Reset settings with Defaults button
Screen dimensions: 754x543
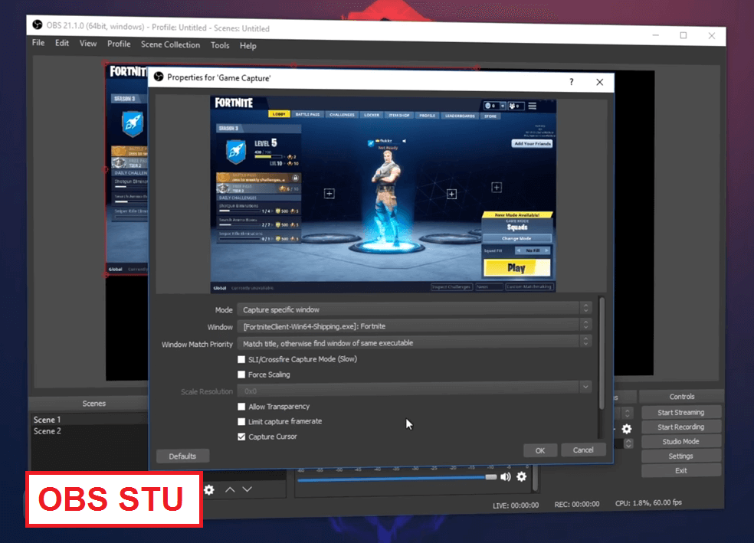(182, 456)
